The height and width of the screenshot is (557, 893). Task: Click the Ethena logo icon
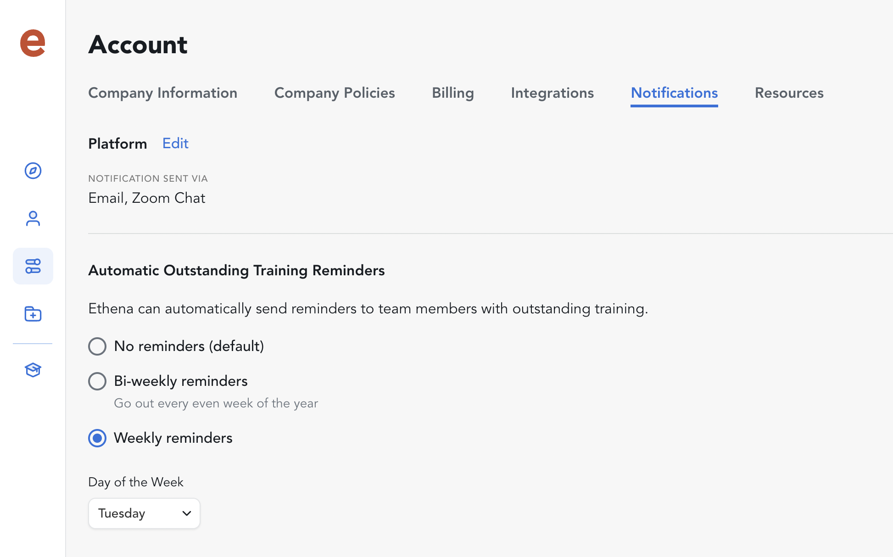point(33,44)
